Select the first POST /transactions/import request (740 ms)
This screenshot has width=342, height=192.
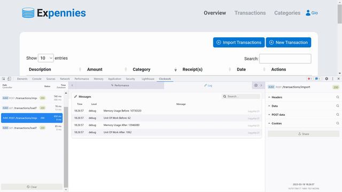click(32, 98)
